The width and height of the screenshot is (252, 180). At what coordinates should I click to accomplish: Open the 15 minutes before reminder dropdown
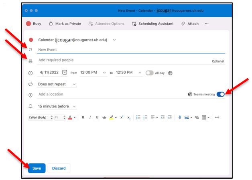click(57, 106)
